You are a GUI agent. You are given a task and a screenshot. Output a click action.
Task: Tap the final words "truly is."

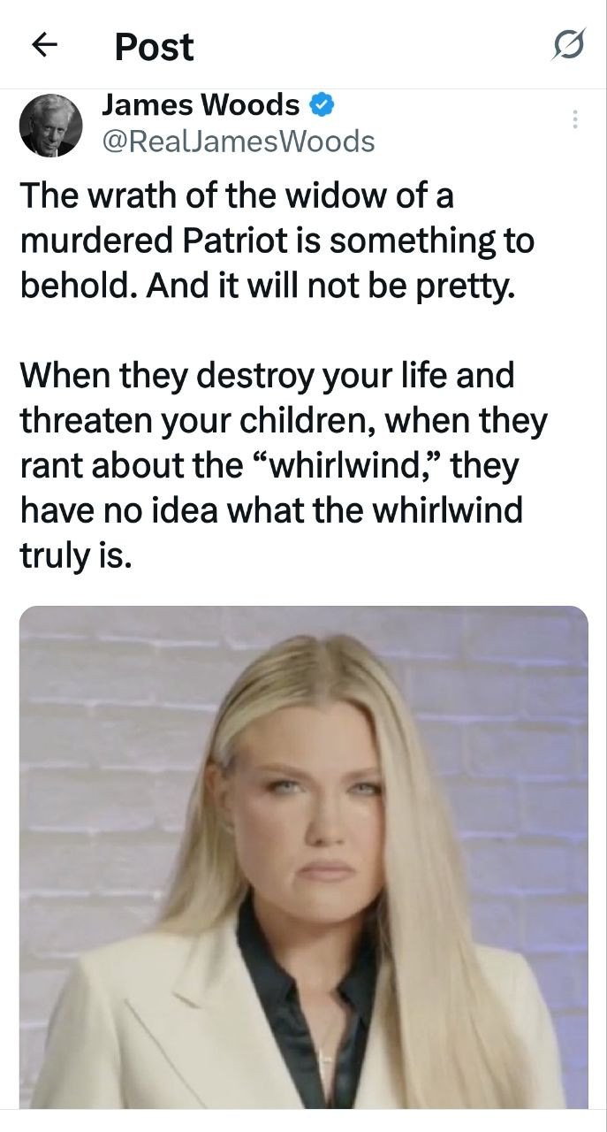[76, 556]
